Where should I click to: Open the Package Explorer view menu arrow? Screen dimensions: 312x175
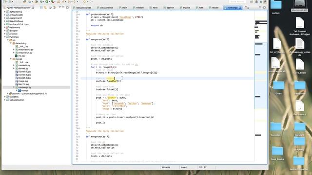pyautogui.click(x=59, y=8)
